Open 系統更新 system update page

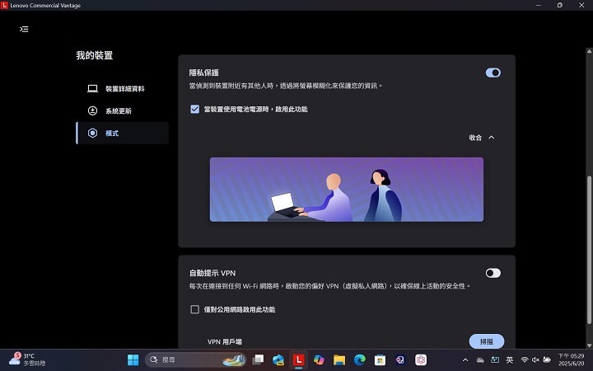tap(122, 111)
